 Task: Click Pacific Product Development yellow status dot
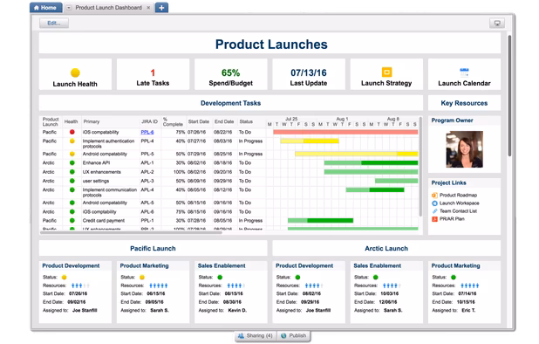[64, 278]
